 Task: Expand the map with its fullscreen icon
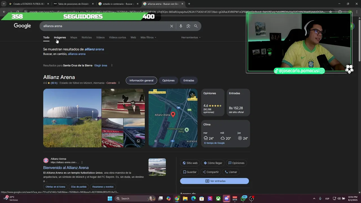coord(192,94)
